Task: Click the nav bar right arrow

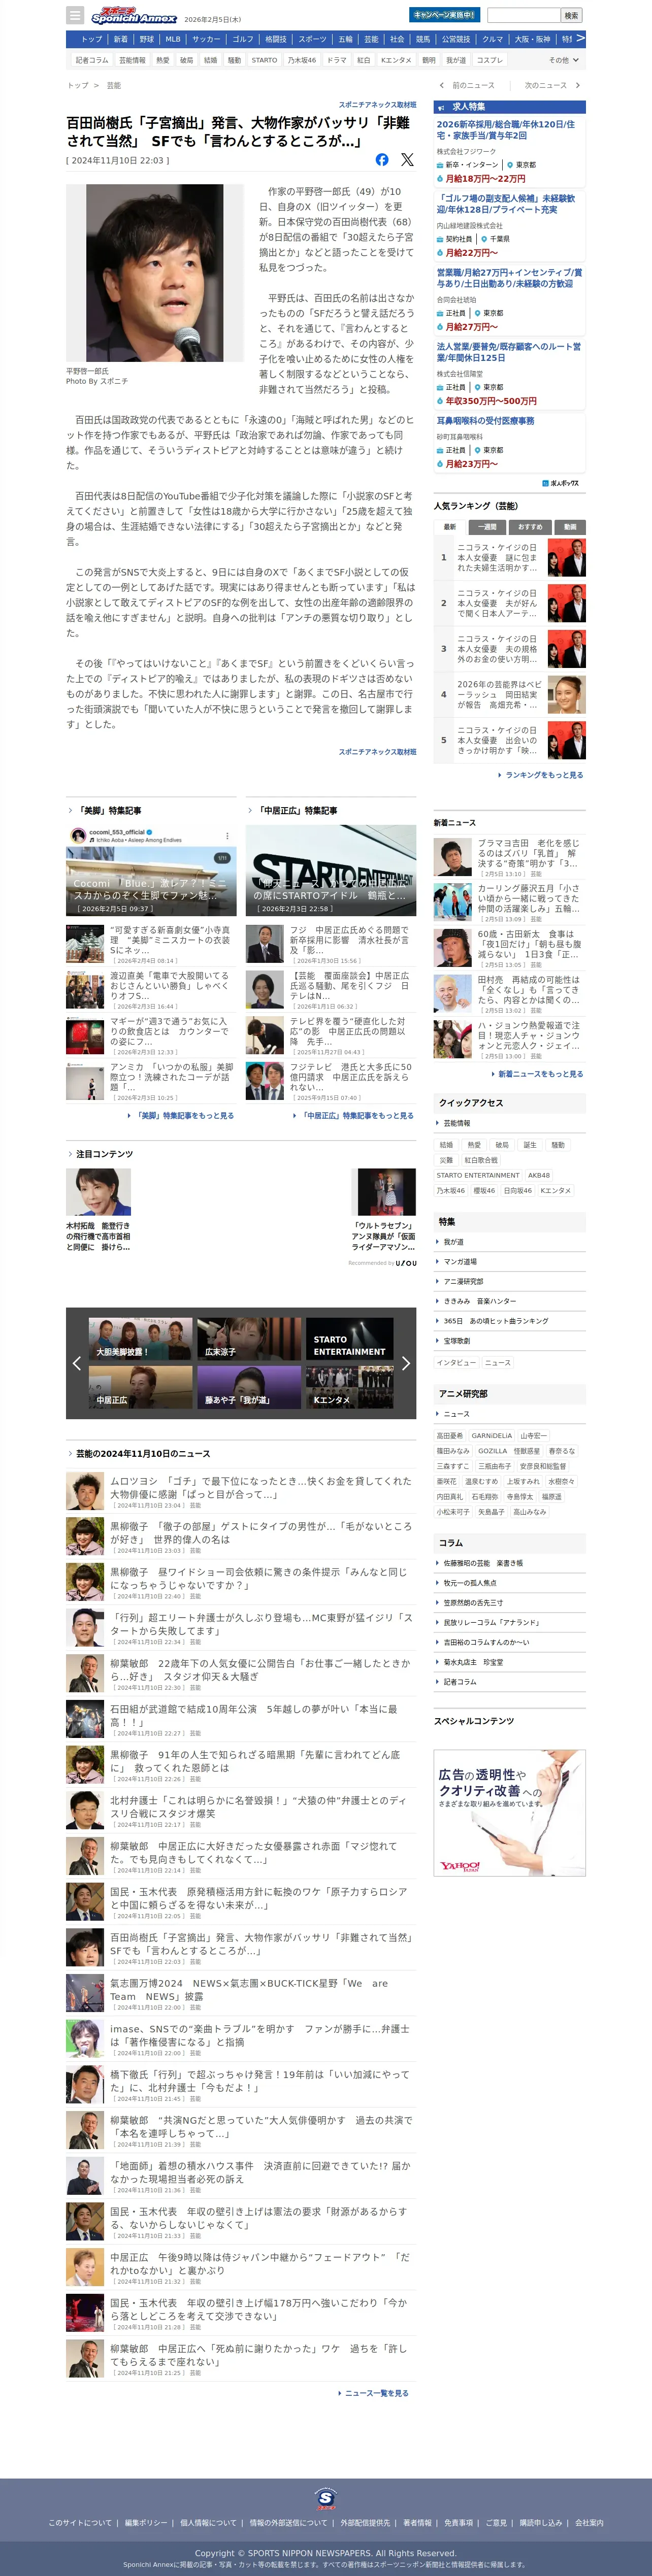Action: click(580, 39)
